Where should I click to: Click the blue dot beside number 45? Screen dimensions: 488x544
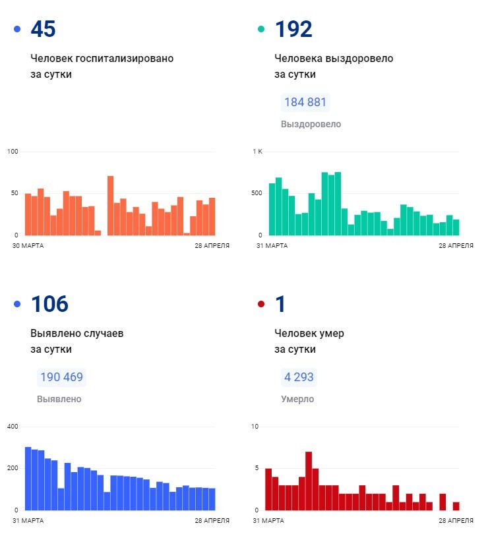[17, 29]
